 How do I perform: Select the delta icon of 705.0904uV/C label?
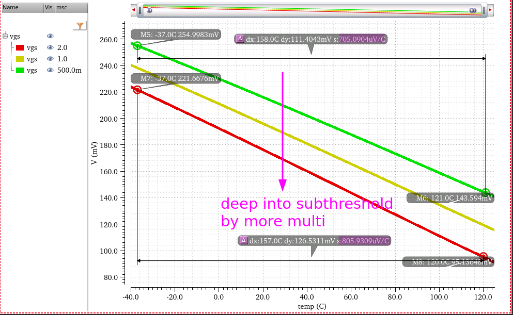(240, 39)
